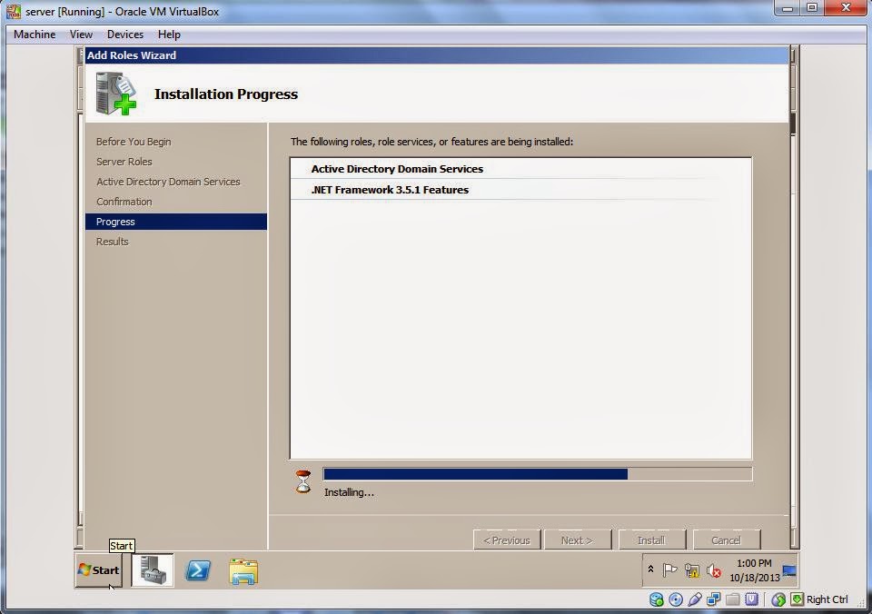Click the Add Roles server icon in header

115,94
